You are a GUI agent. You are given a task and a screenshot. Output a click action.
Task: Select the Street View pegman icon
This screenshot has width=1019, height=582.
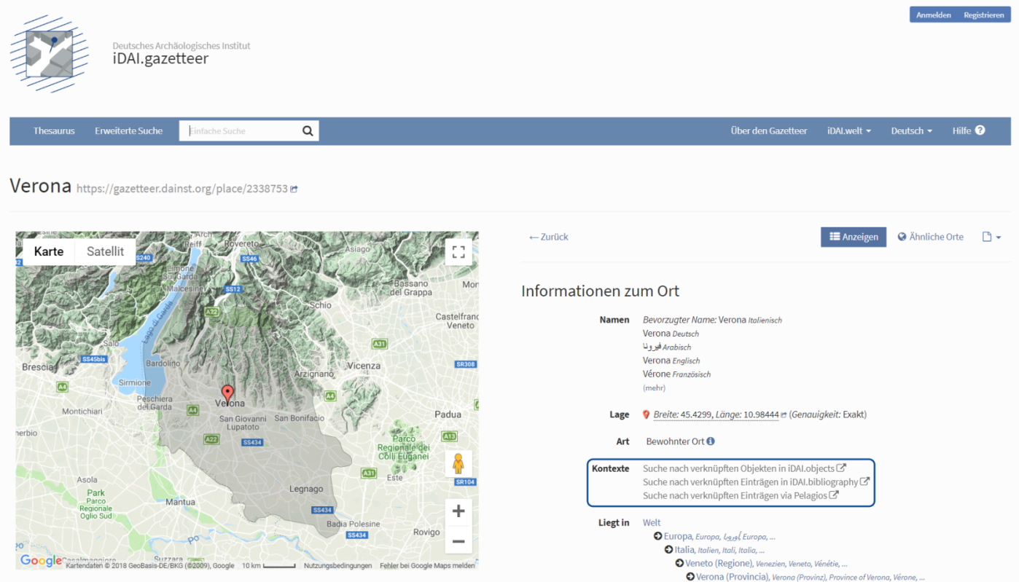(458, 463)
